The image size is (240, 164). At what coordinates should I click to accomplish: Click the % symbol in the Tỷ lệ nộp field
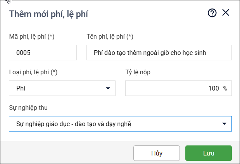225,88
